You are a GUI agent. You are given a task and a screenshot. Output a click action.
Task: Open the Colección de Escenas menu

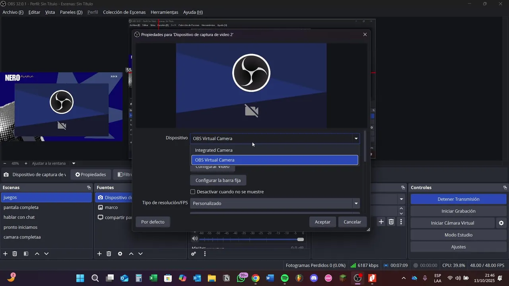click(x=124, y=12)
